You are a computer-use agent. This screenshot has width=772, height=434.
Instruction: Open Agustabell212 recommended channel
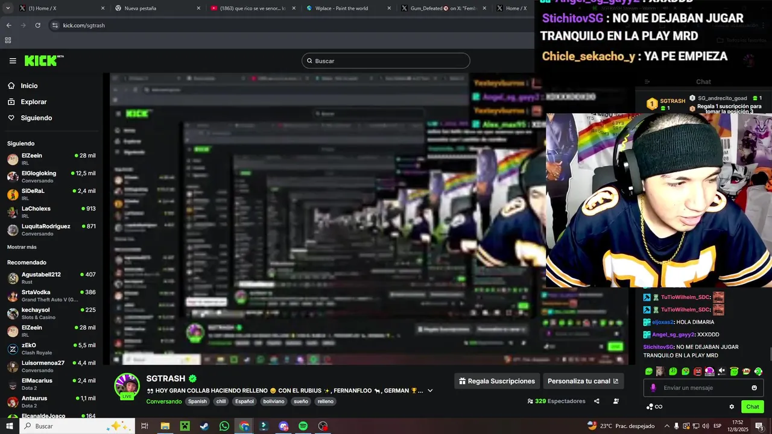51,278
